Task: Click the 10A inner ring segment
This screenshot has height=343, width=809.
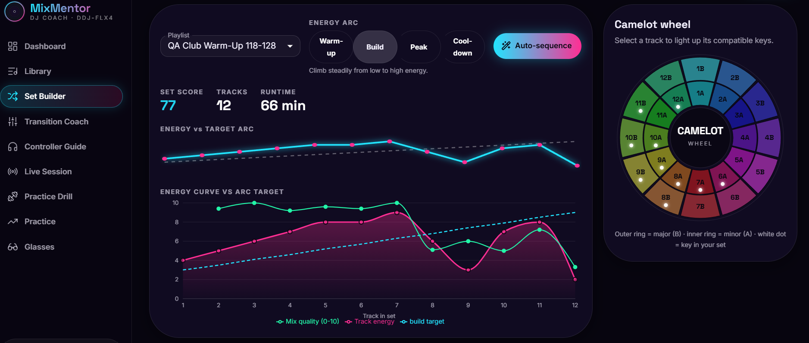Action: [656, 138]
